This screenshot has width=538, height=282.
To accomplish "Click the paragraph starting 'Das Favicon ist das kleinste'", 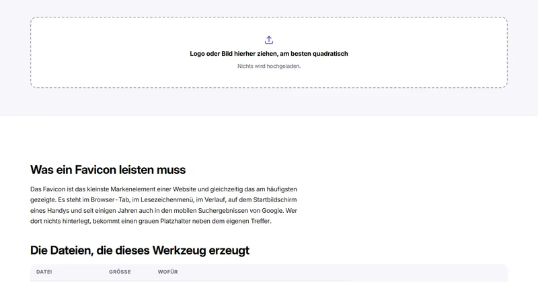I will pyautogui.click(x=163, y=205).
